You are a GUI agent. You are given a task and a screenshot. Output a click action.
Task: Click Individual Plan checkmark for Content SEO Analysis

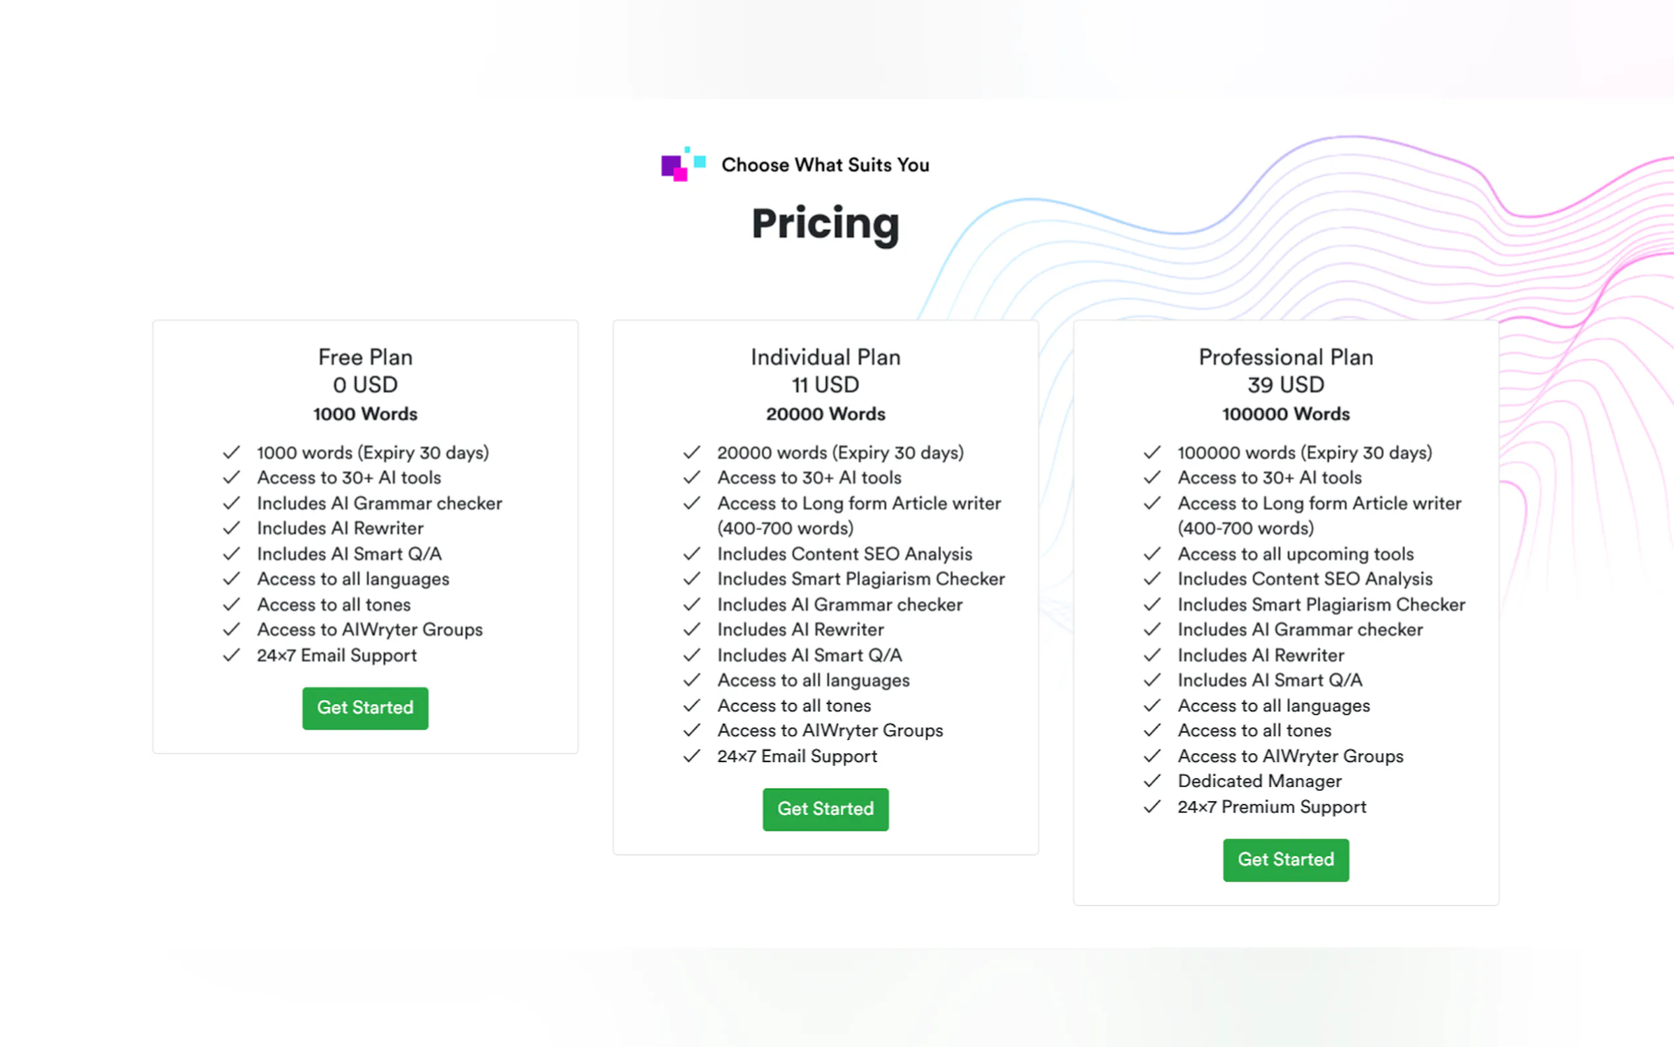pos(691,554)
